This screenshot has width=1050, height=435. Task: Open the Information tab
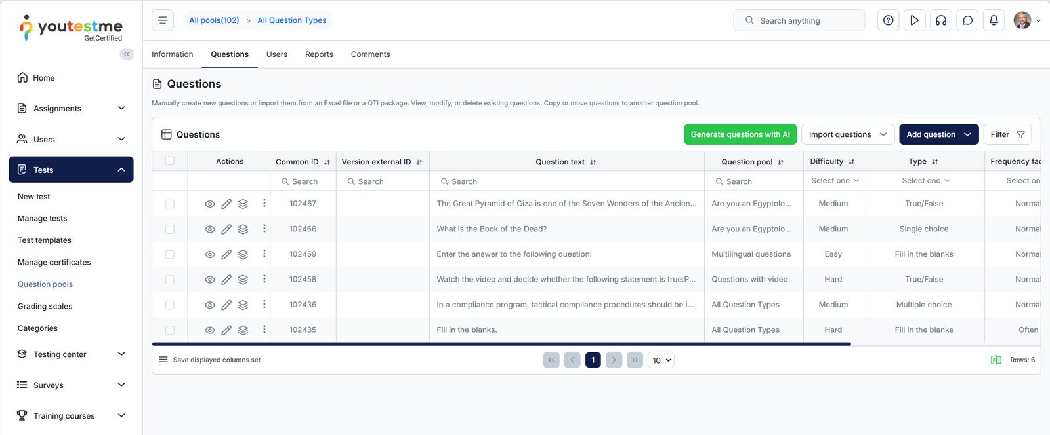click(x=172, y=54)
